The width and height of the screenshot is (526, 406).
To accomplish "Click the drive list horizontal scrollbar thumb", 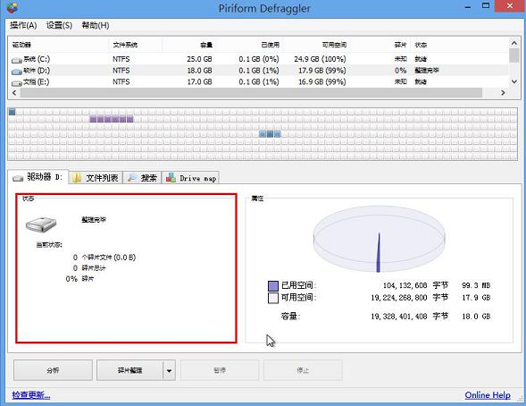I will 251,93.
